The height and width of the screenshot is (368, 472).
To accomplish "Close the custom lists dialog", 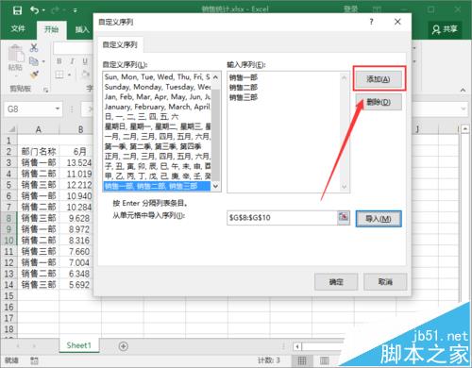I will click(397, 22).
